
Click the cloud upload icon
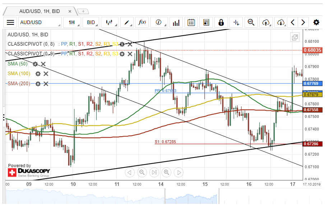point(266,22)
